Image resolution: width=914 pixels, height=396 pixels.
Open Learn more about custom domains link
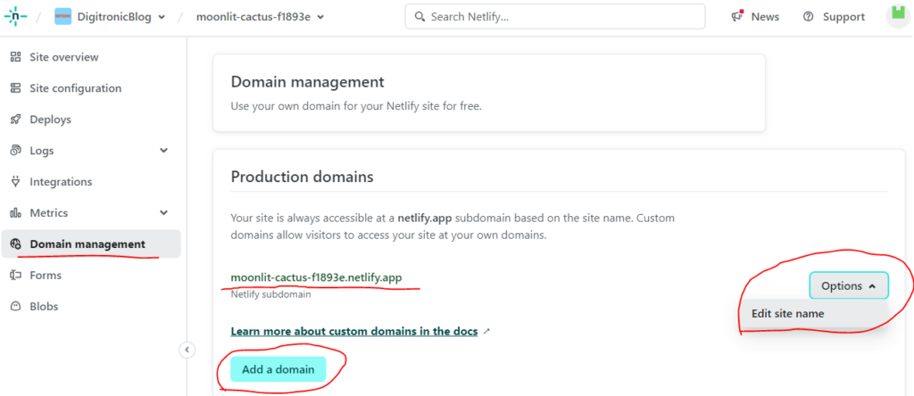[354, 332]
